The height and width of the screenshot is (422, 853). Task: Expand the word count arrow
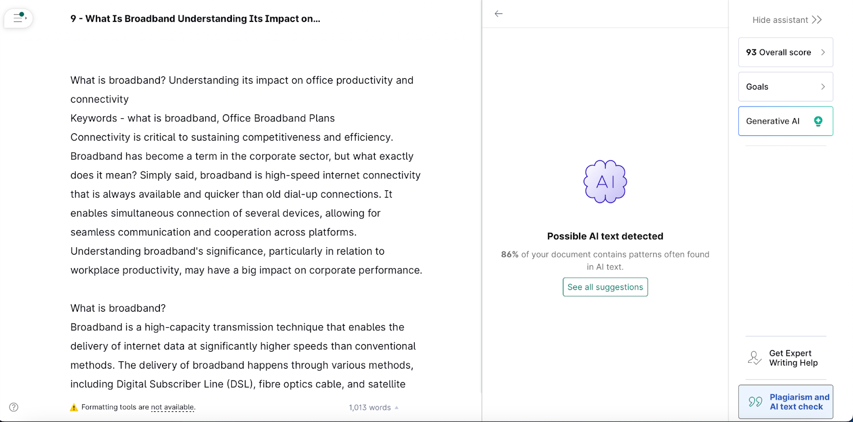click(396, 408)
